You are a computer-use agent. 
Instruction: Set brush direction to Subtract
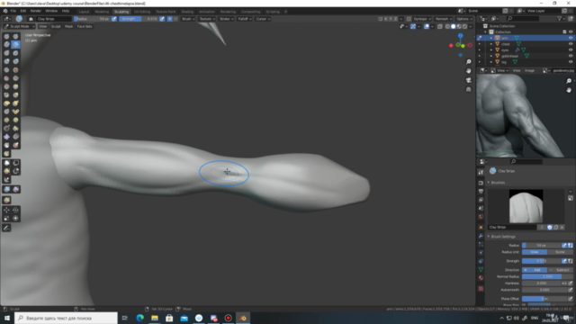[x=560, y=270]
